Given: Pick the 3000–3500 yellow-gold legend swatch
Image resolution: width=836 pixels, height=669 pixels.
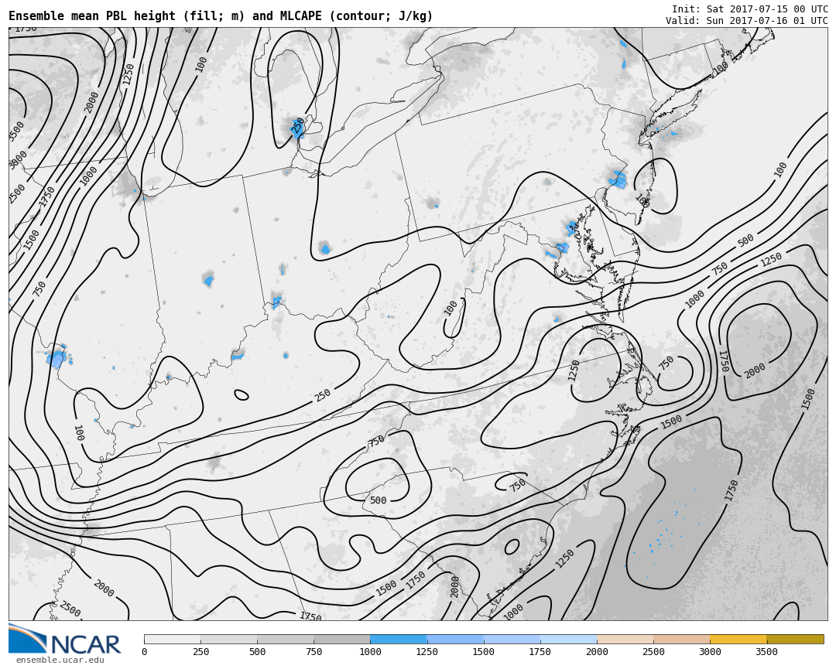Looking at the screenshot, I should [x=738, y=639].
